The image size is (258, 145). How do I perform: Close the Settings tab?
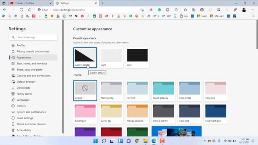(96, 3)
